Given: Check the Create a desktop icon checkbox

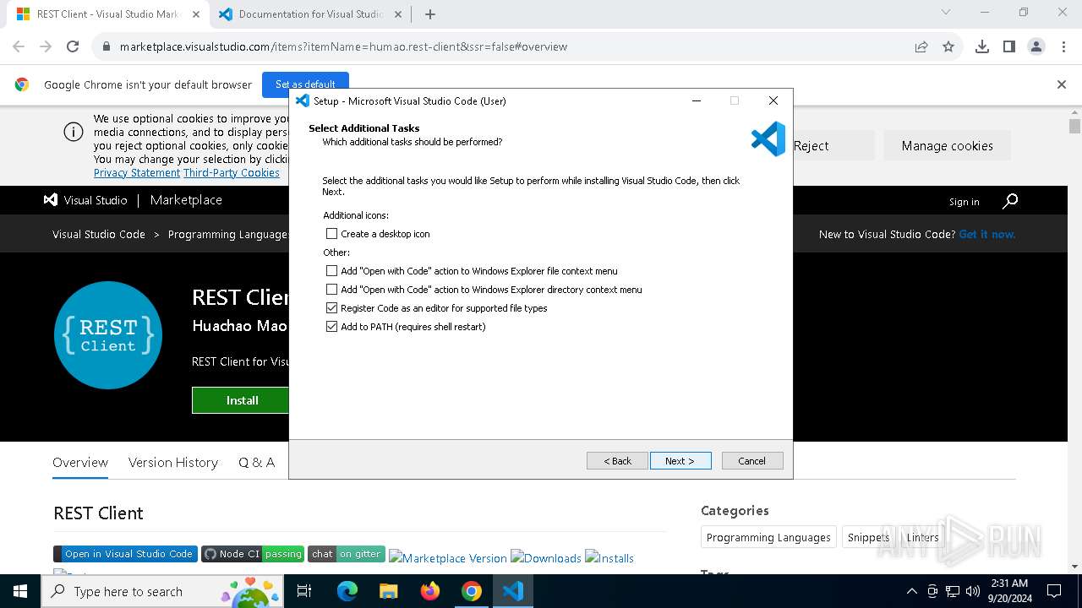Looking at the screenshot, I should click(x=331, y=234).
